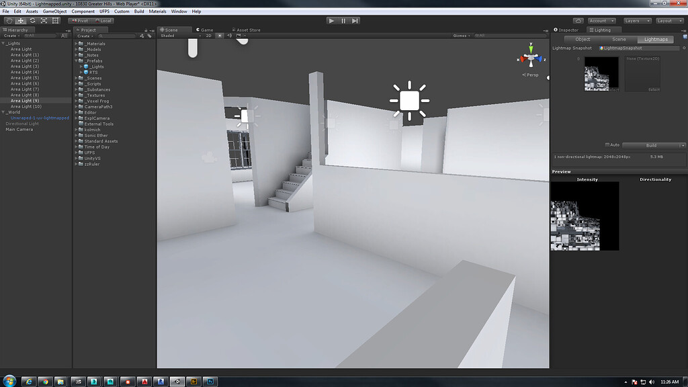Image resolution: width=688 pixels, height=387 pixels.
Task: Toggle scene audio with the speaker icon
Action: 229,34
